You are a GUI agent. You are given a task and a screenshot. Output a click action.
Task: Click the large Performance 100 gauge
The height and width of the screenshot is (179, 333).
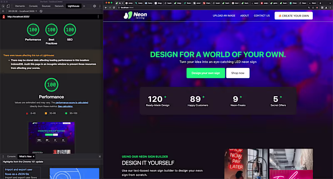click(x=51, y=85)
